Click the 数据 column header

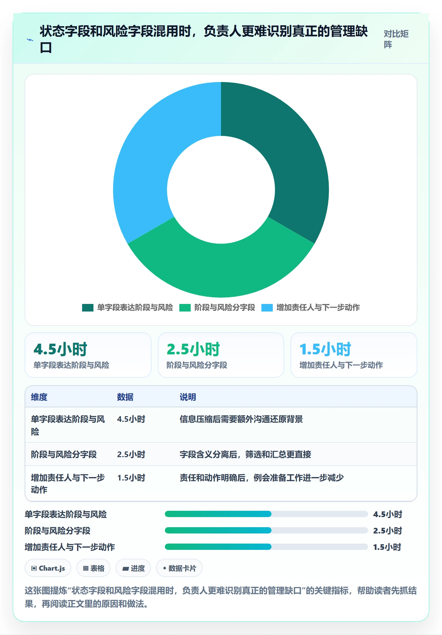(125, 397)
